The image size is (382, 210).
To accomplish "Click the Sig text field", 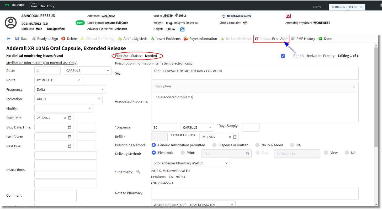I will (255, 73).
